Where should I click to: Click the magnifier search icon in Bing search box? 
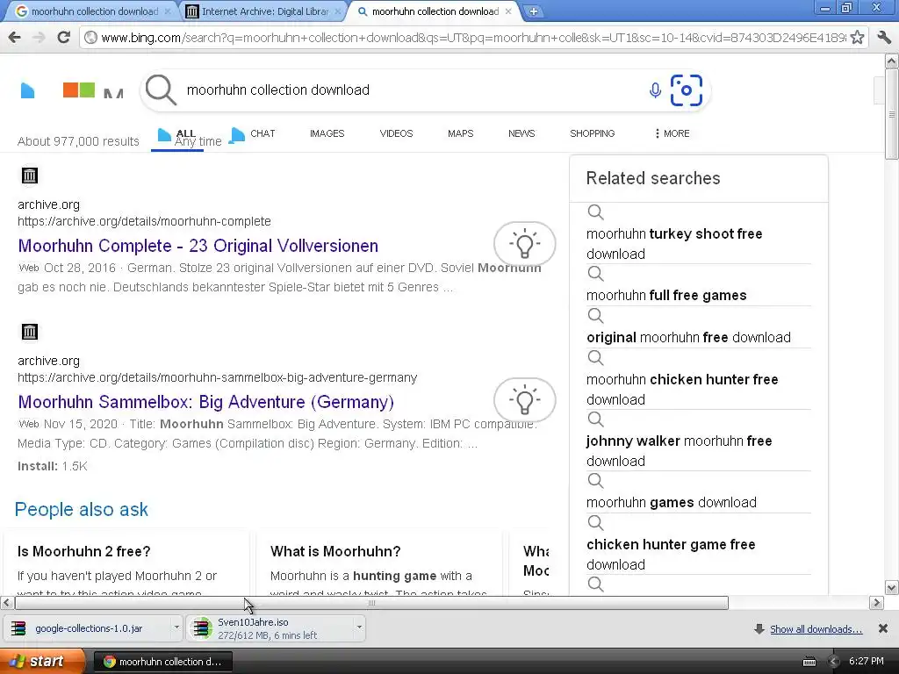161,90
